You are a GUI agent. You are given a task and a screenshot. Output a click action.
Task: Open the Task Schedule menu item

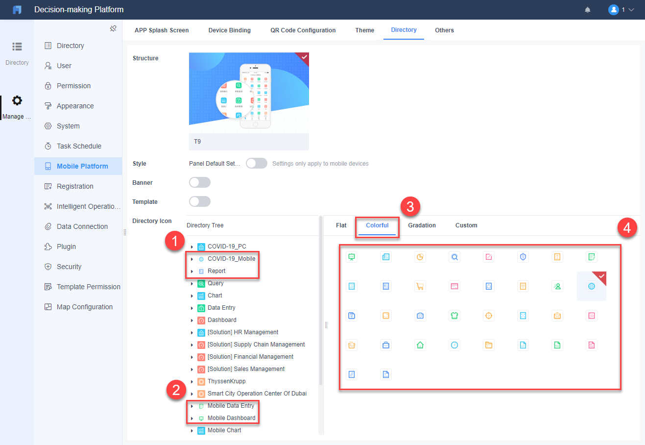coord(78,146)
